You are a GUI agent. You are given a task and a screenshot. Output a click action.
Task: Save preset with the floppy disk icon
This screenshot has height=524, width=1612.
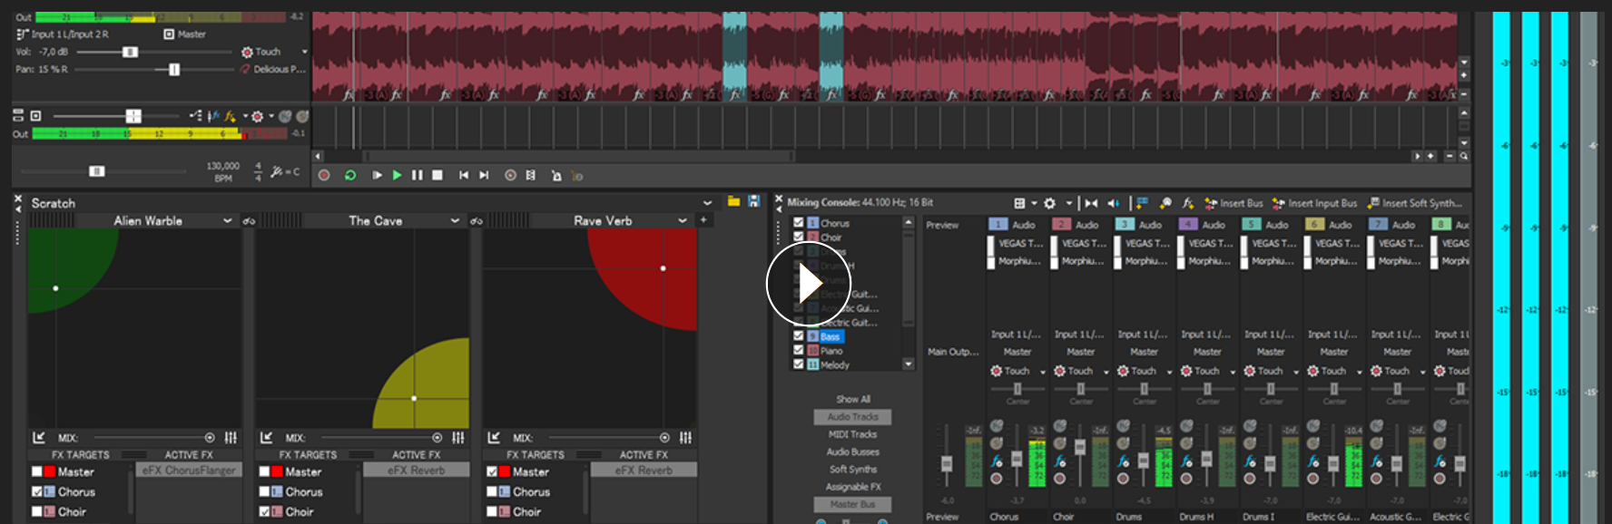coord(753,202)
